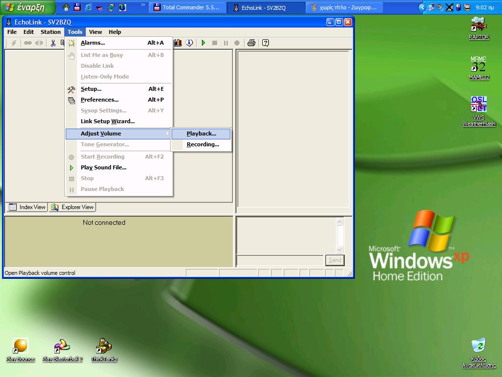Select the MAME32 desktop icon
Image resolution: width=502 pixels, height=377 pixels.
pyautogui.click(x=478, y=68)
